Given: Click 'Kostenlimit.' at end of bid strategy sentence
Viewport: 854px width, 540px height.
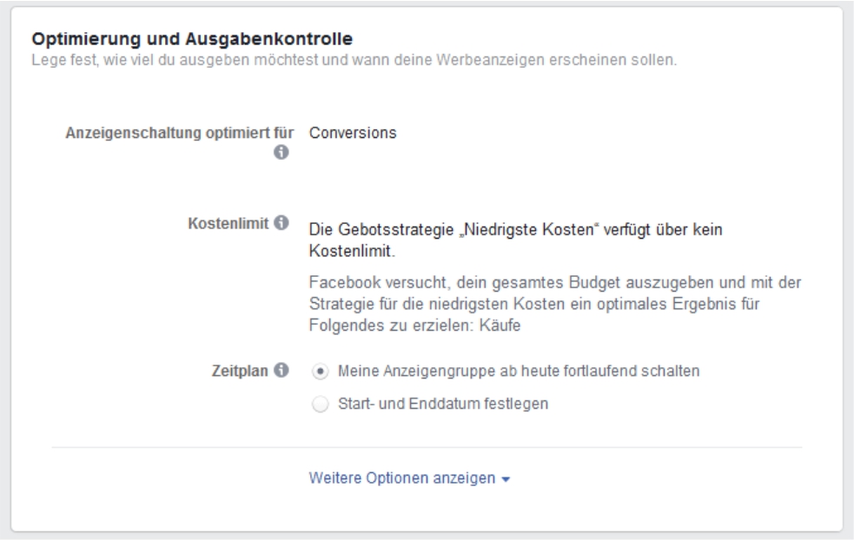Looking at the screenshot, I should pyautogui.click(x=352, y=251).
